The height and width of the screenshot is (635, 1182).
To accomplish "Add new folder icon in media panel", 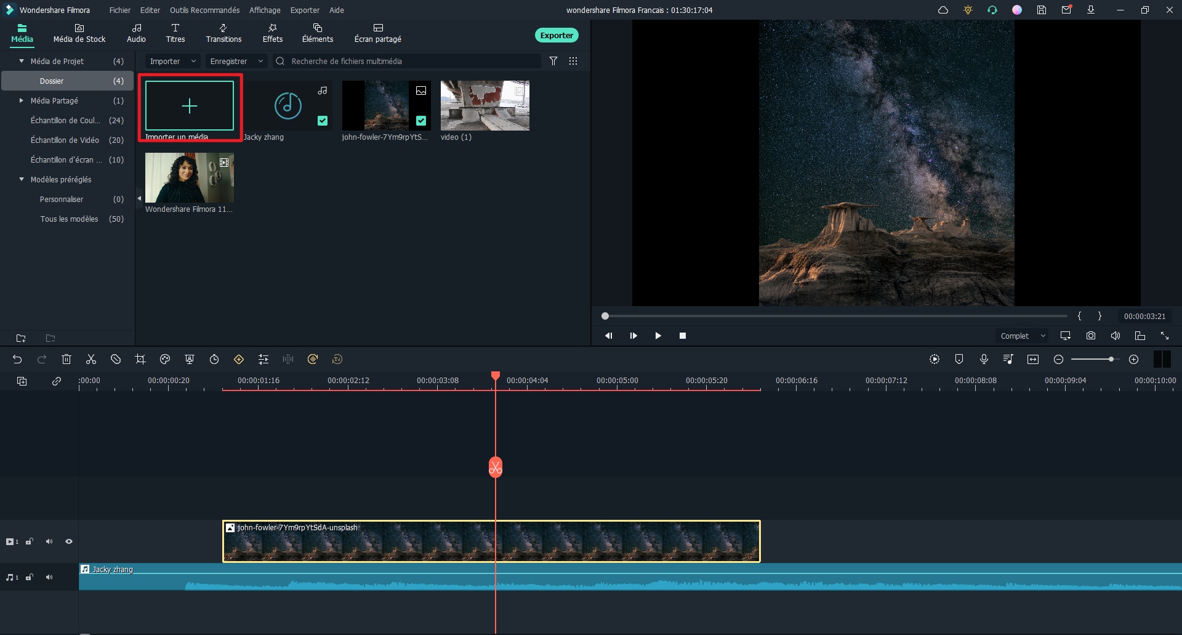I will pyautogui.click(x=21, y=338).
